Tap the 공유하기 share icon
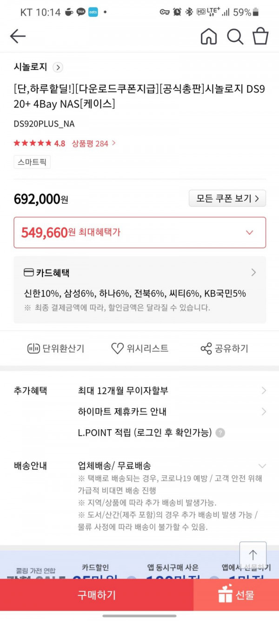 [x=206, y=348]
